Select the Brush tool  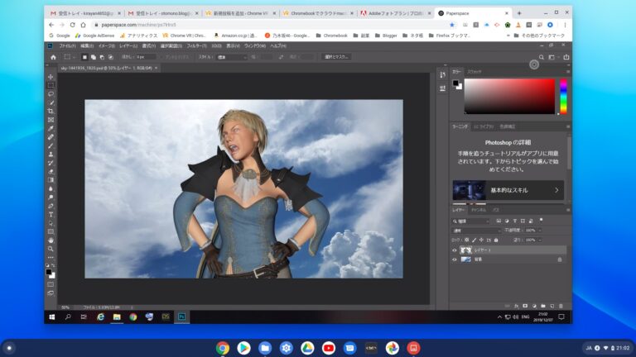pos(51,145)
